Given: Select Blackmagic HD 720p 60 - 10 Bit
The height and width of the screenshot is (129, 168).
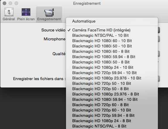Looking at the screenshot, I should 112,110.
